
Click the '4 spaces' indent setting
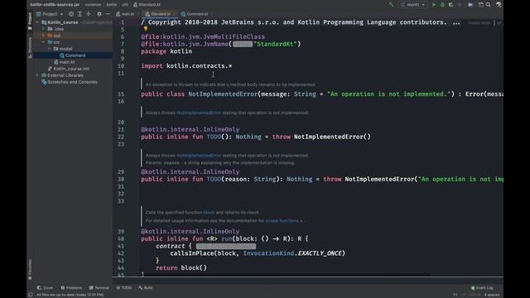(492, 295)
